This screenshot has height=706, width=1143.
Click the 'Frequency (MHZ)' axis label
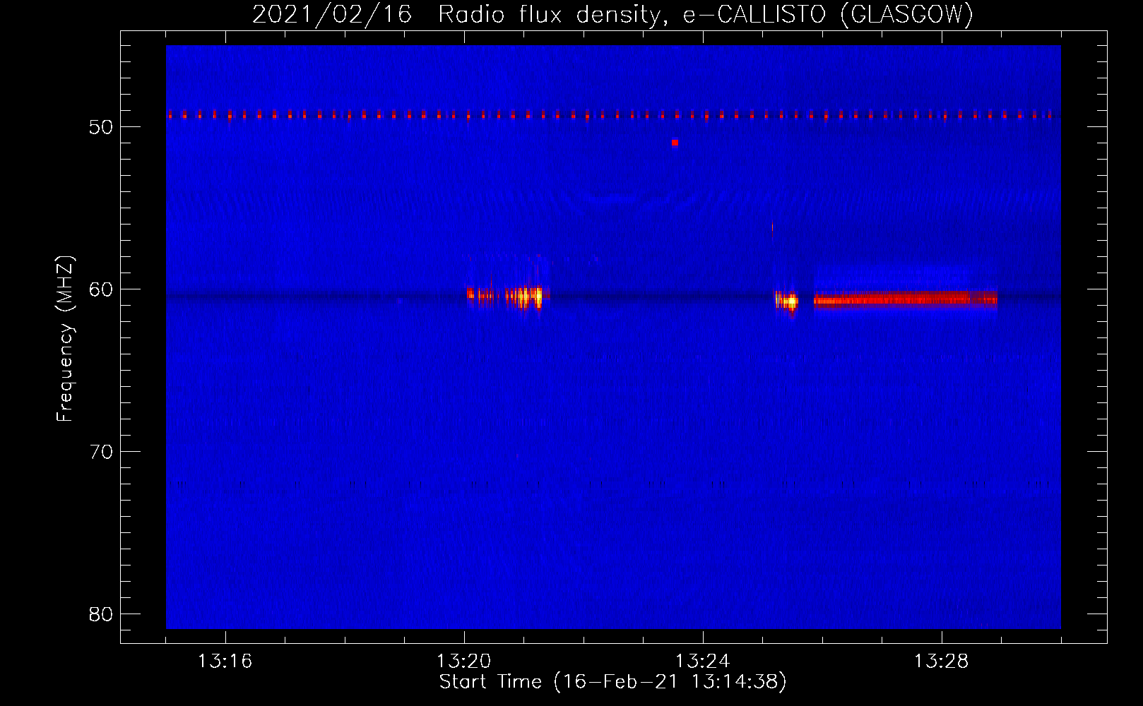65,339
